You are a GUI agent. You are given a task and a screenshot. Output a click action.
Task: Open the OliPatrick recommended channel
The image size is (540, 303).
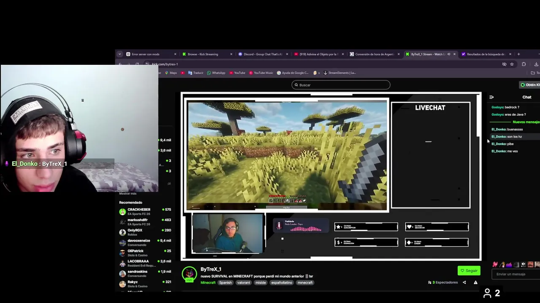pos(145,253)
